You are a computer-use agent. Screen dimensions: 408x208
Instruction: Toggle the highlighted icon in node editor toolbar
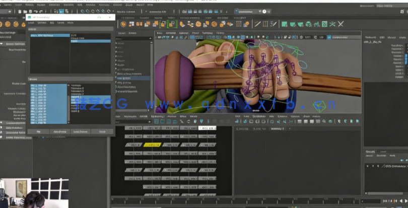(157, 121)
